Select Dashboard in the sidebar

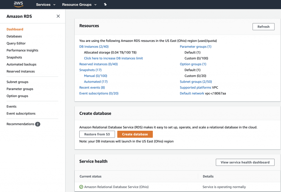[15, 29]
